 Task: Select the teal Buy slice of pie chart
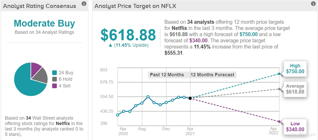[x=26, y=83]
